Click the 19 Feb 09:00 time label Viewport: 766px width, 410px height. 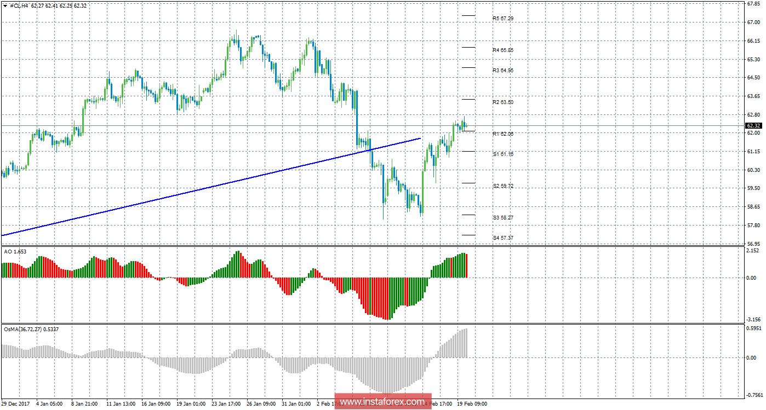pos(471,404)
